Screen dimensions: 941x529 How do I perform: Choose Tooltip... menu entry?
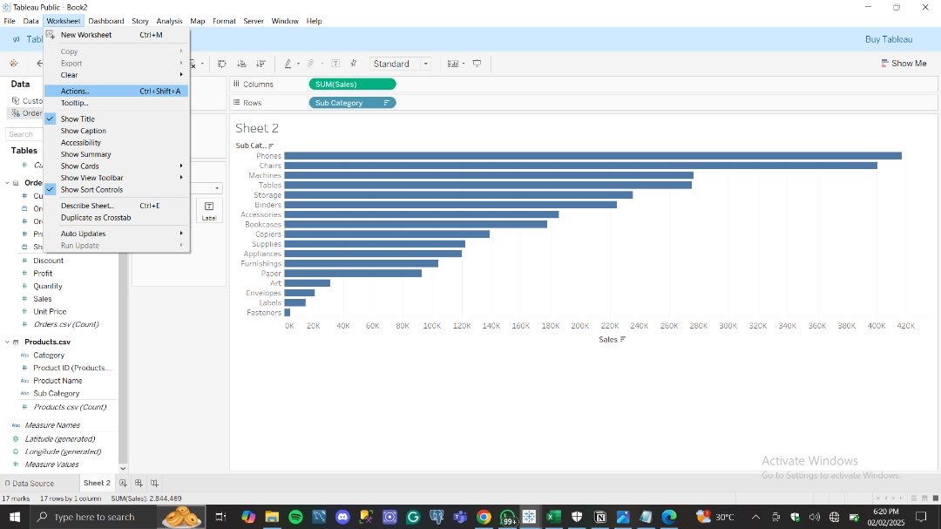[117, 103]
